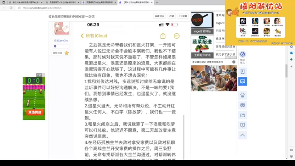Open Edge sidebar settings gear
The width and height of the screenshot is (295, 166).
click(x=291, y=156)
